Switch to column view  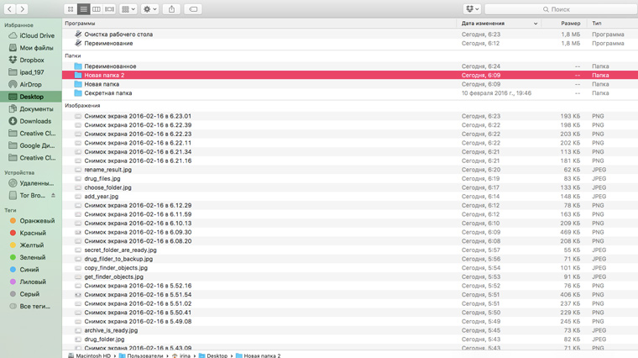[97, 9]
